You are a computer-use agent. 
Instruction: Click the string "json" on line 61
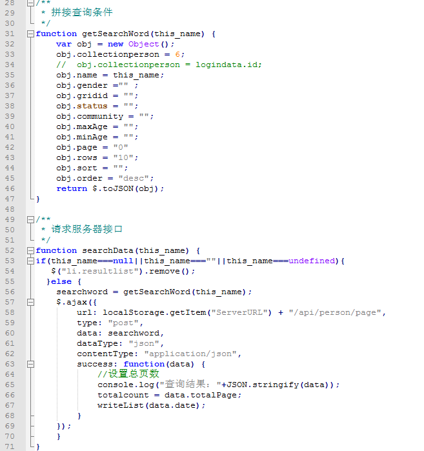pyautogui.click(x=144, y=344)
